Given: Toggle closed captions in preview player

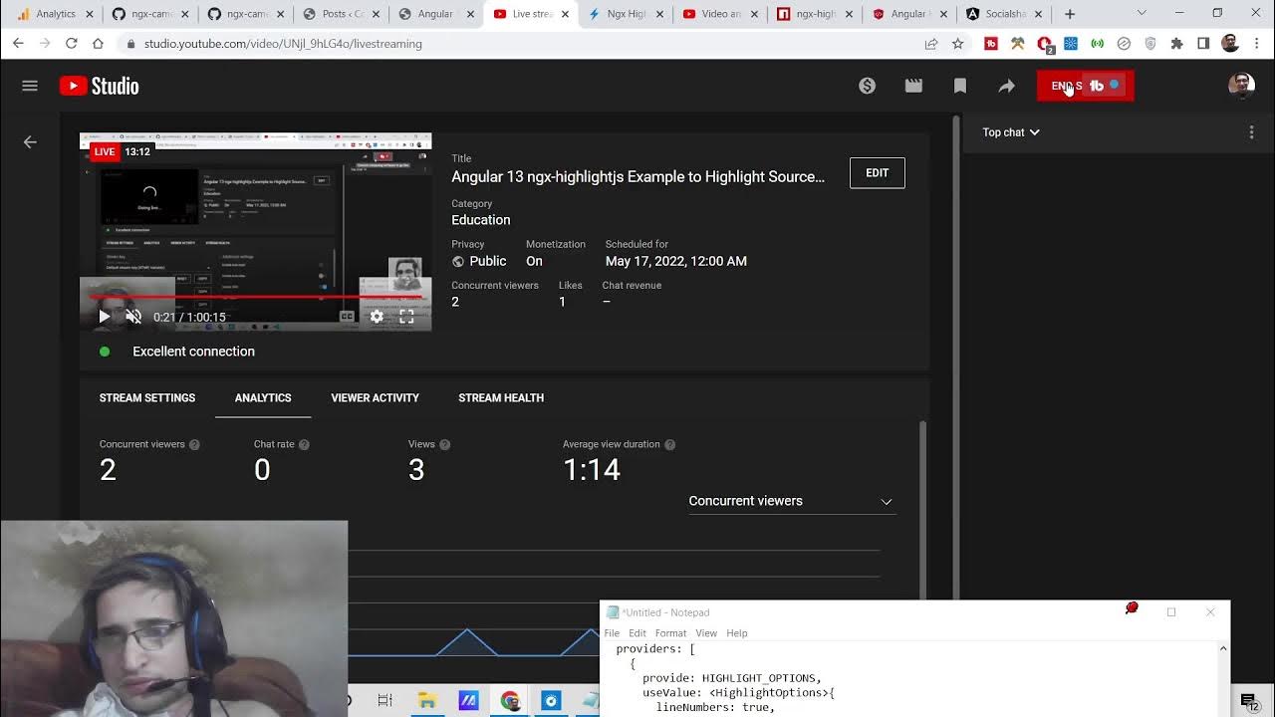Looking at the screenshot, I should pos(347,317).
